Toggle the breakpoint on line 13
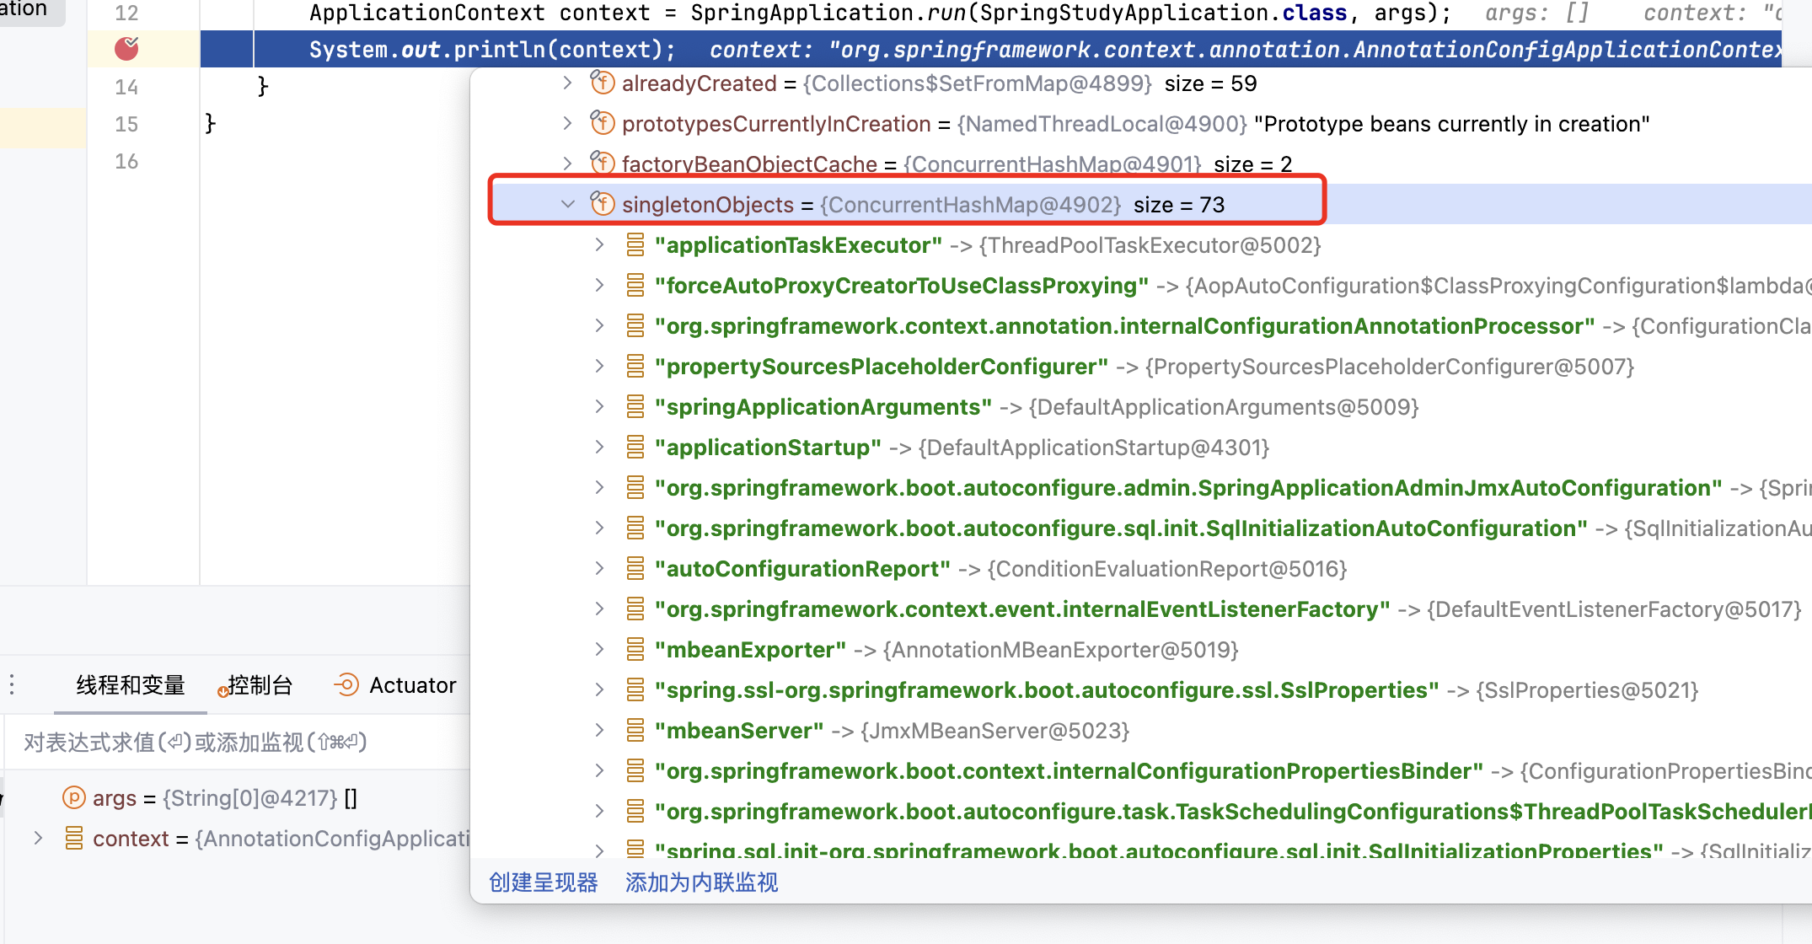 (126, 49)
